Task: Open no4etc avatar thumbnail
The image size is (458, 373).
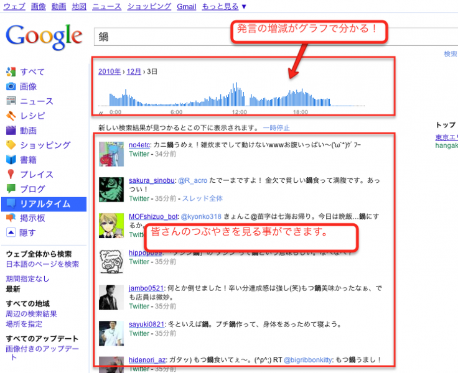Action: click(111, 154)
